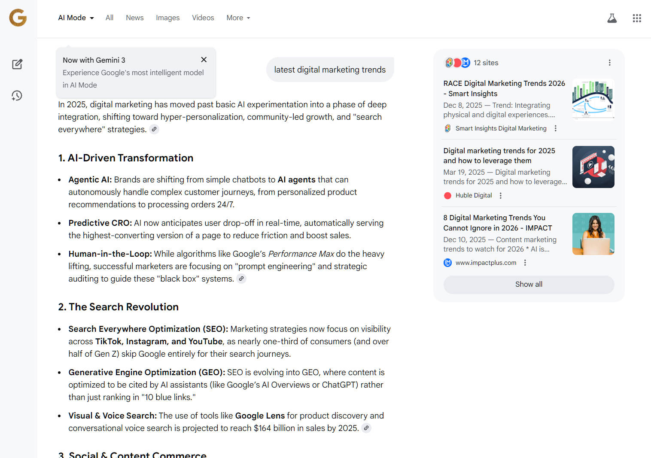Expand the AI Mode dropdown
The image size is (651, 458).
pyautogui.click(x=76, y=18)
